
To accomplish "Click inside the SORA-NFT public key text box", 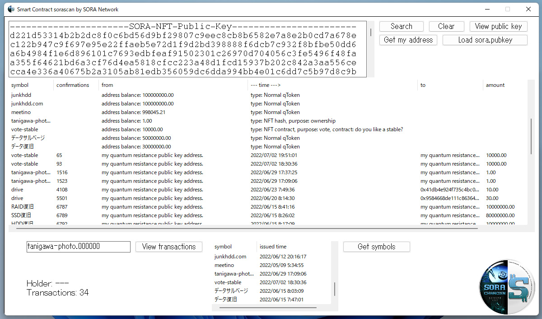I will 187,49.
